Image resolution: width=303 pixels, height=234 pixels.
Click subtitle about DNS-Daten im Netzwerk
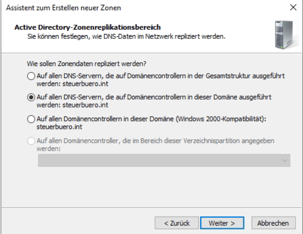coord(126,36)
